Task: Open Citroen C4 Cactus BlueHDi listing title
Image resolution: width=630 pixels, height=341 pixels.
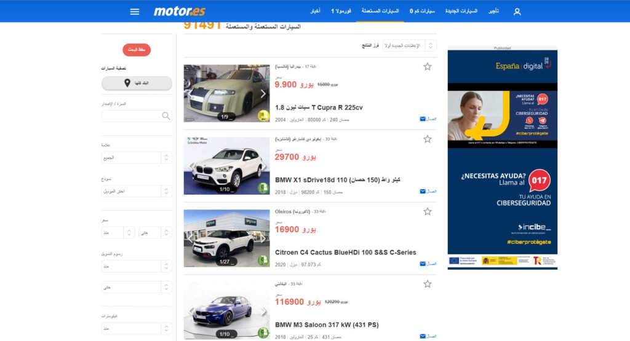Action: point(345,253)
